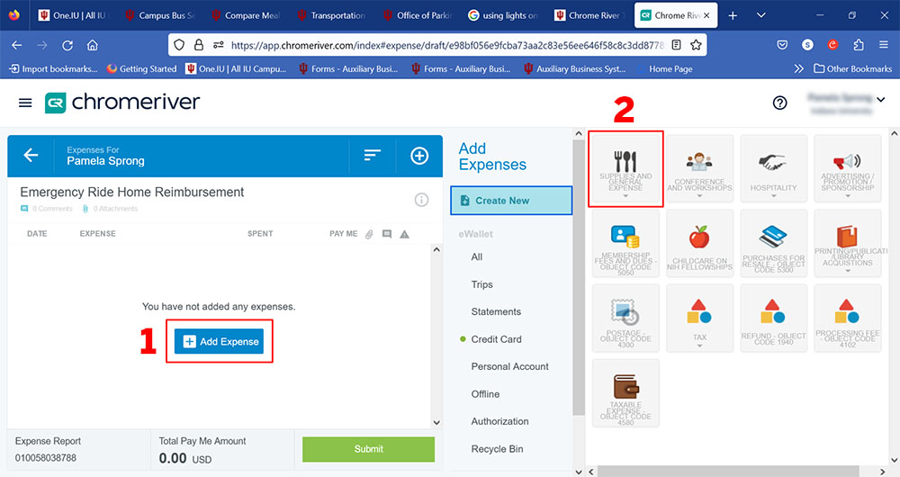The width and height of the screenshot is (900, 477).
Task: Open eWallet Offline
Action: [x=486, y=394]
